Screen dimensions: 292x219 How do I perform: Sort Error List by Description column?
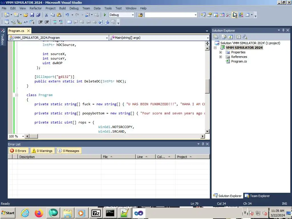point(59,157)
